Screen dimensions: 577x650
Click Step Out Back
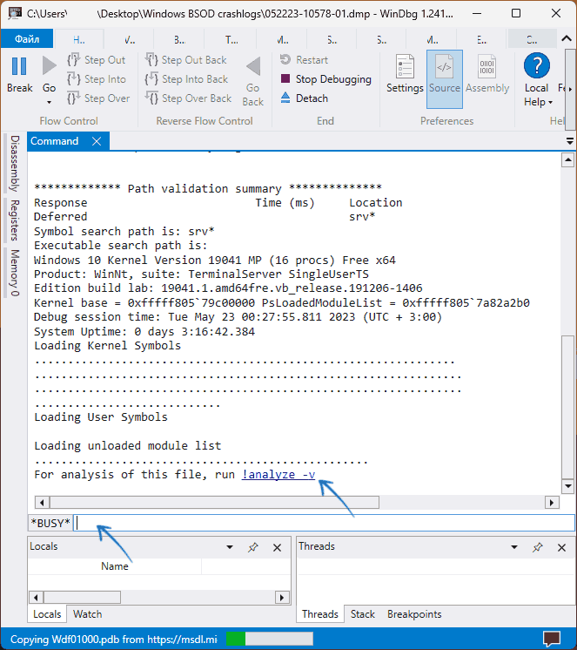point(186,60)
